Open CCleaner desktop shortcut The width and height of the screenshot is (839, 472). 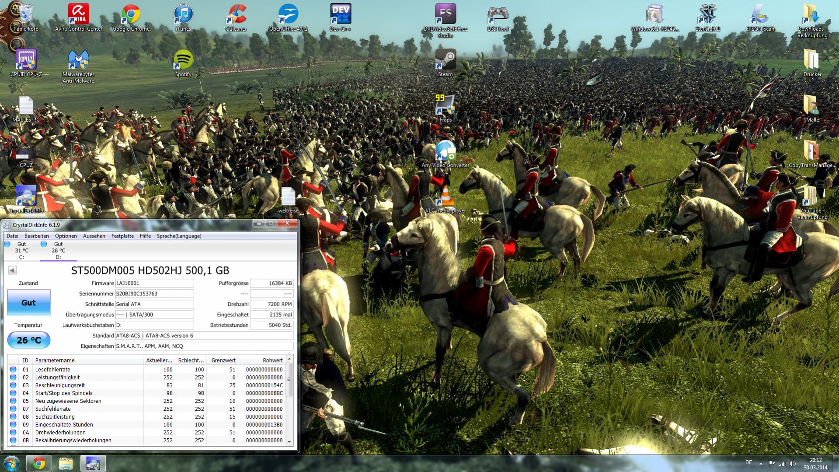click(236, 17)
